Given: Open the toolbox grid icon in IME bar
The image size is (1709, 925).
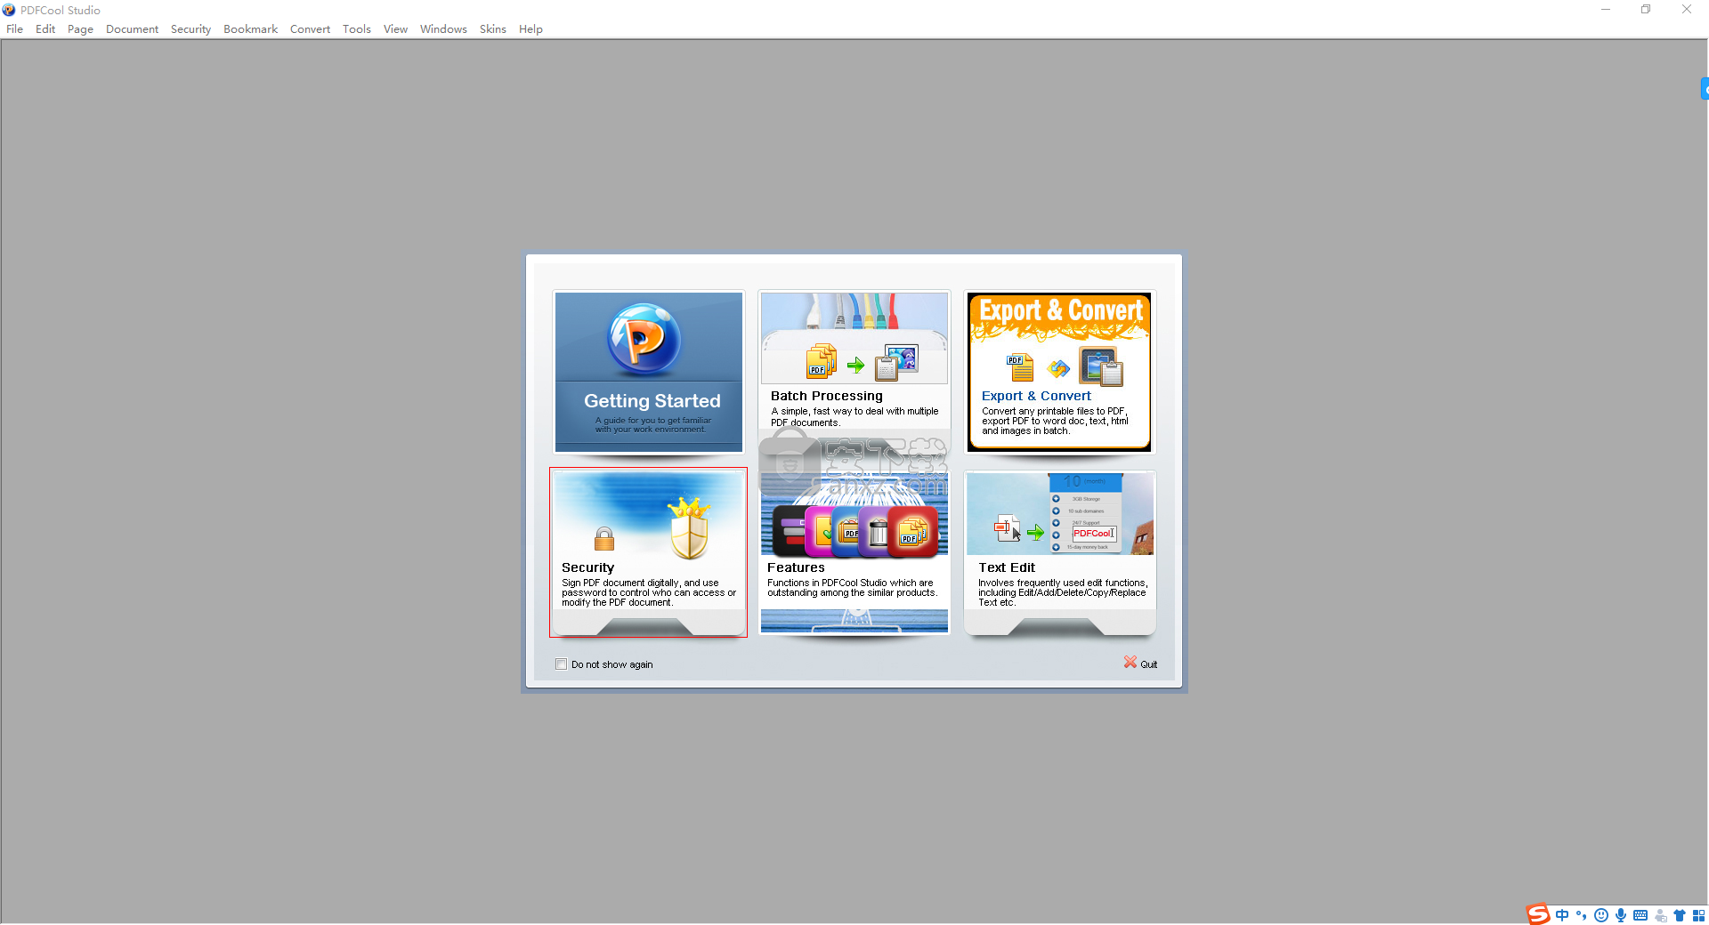Looking at the screenshot, I should tap(1699, 915).
